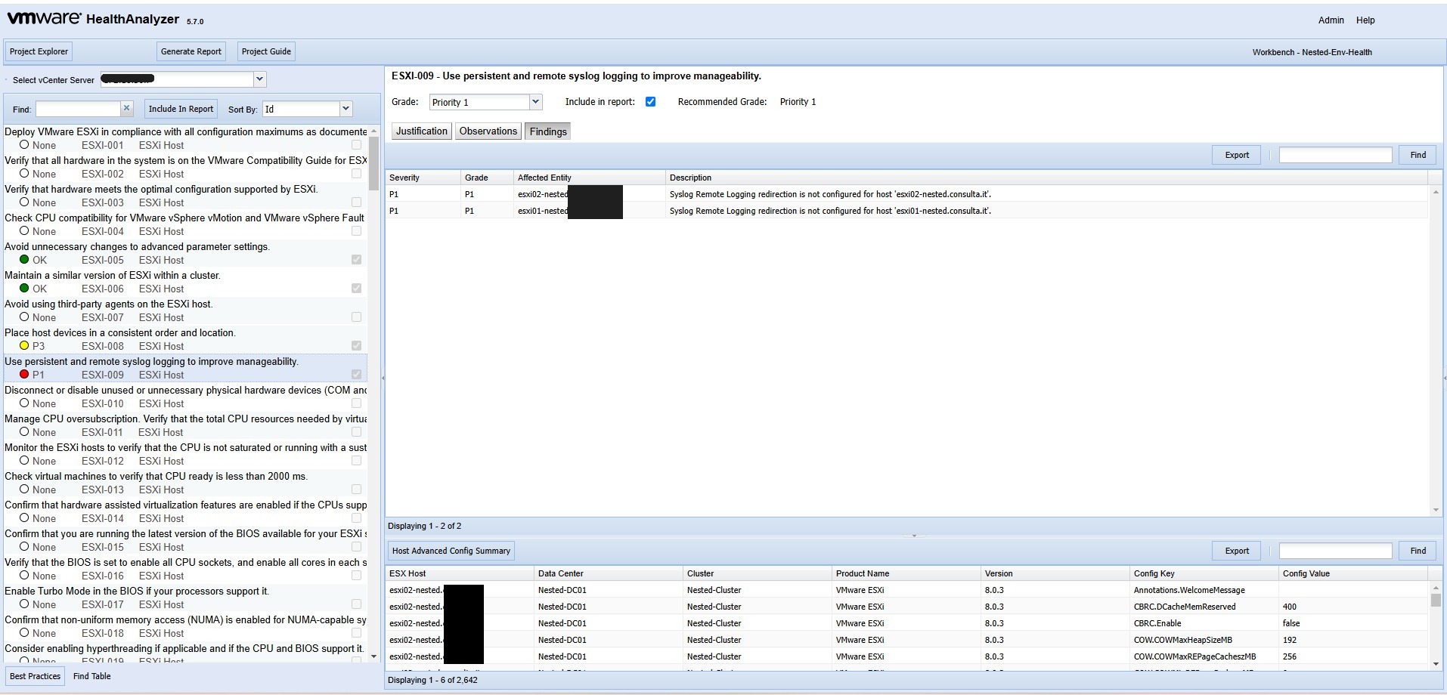Click the green OK status icon for ESXI-005
This screenshot has width=1447, height=695.
24,260
